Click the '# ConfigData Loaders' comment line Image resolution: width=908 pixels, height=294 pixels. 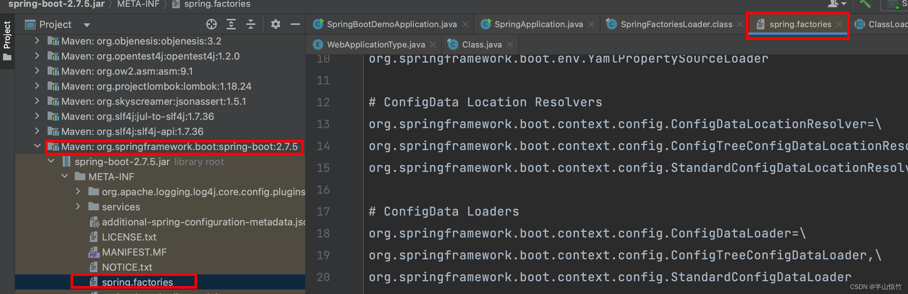tap(444, 211)
